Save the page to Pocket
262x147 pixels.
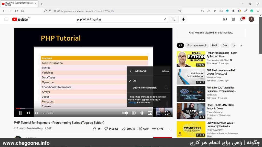click(x=203, y=11)
